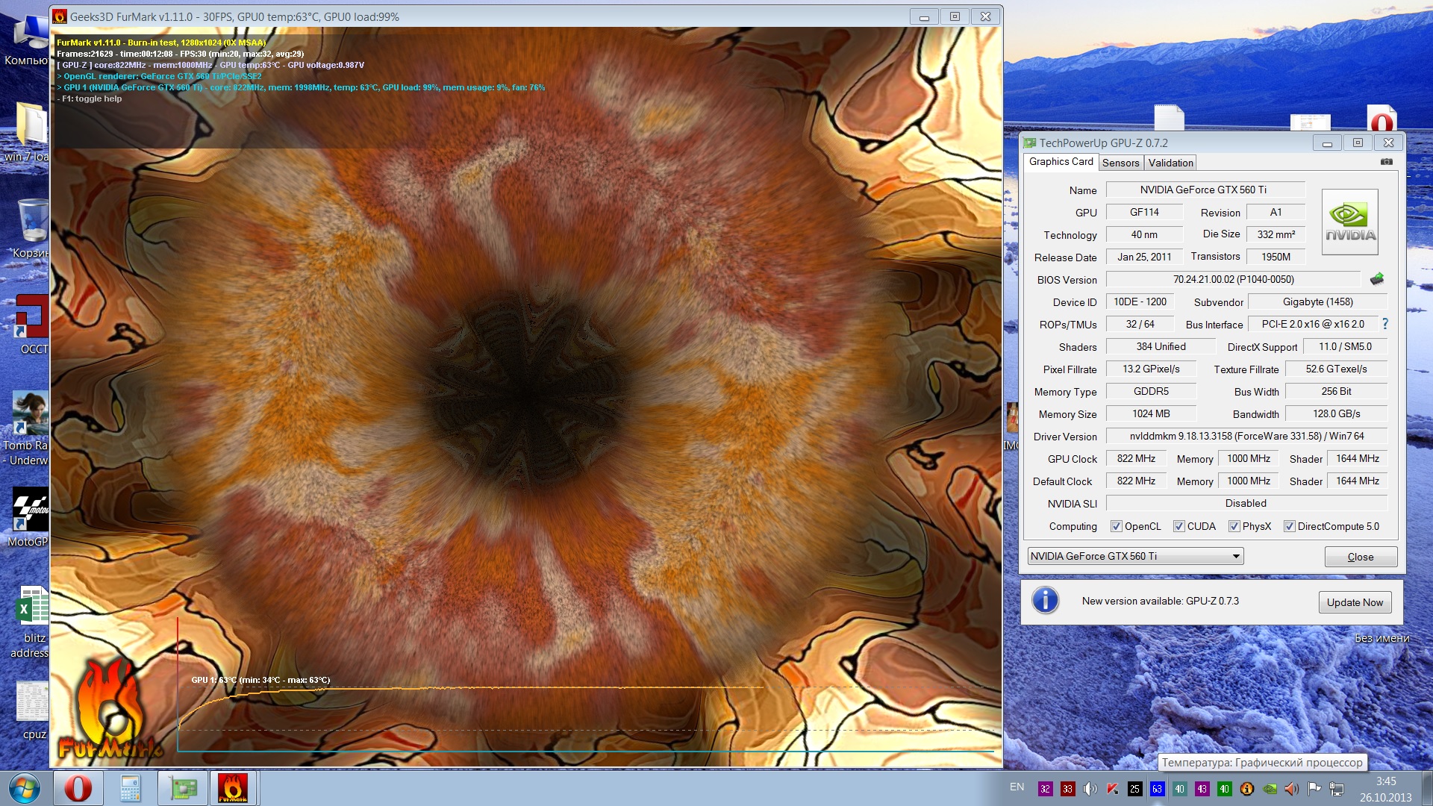Viewport: 1433px width, 806px height.
Task: Click the FurMark title bar app icon
Action: point(60,16)
